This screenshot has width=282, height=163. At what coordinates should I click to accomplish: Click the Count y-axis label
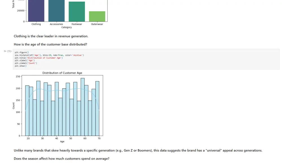click(14, 106)
